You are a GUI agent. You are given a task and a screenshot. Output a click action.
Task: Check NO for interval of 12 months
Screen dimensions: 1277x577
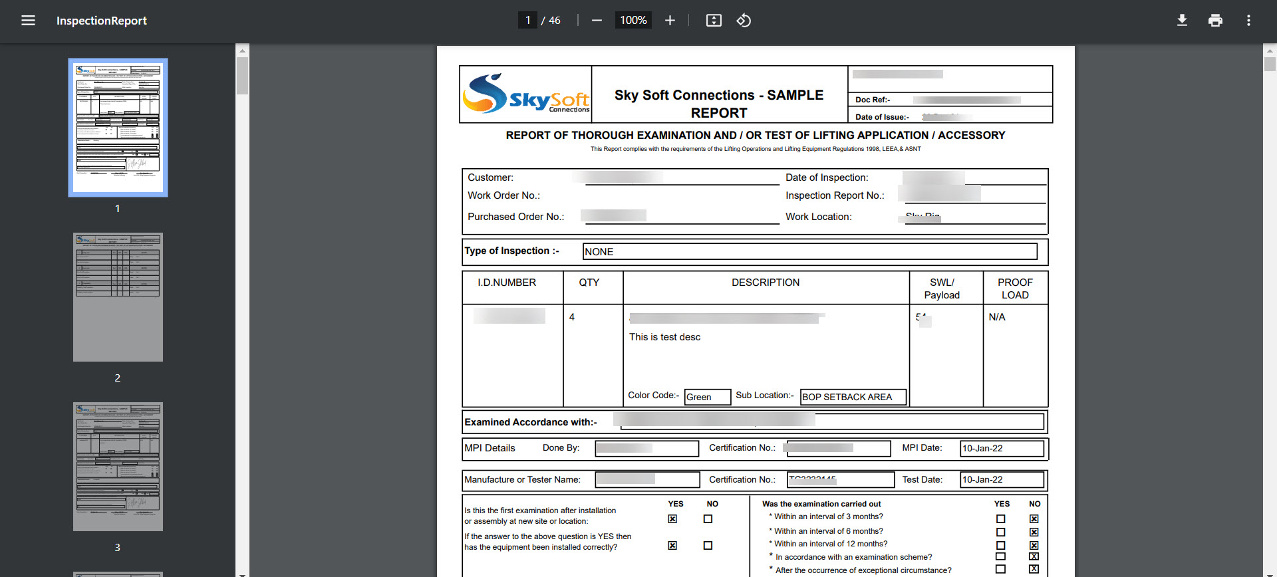tap(1034, 546)
